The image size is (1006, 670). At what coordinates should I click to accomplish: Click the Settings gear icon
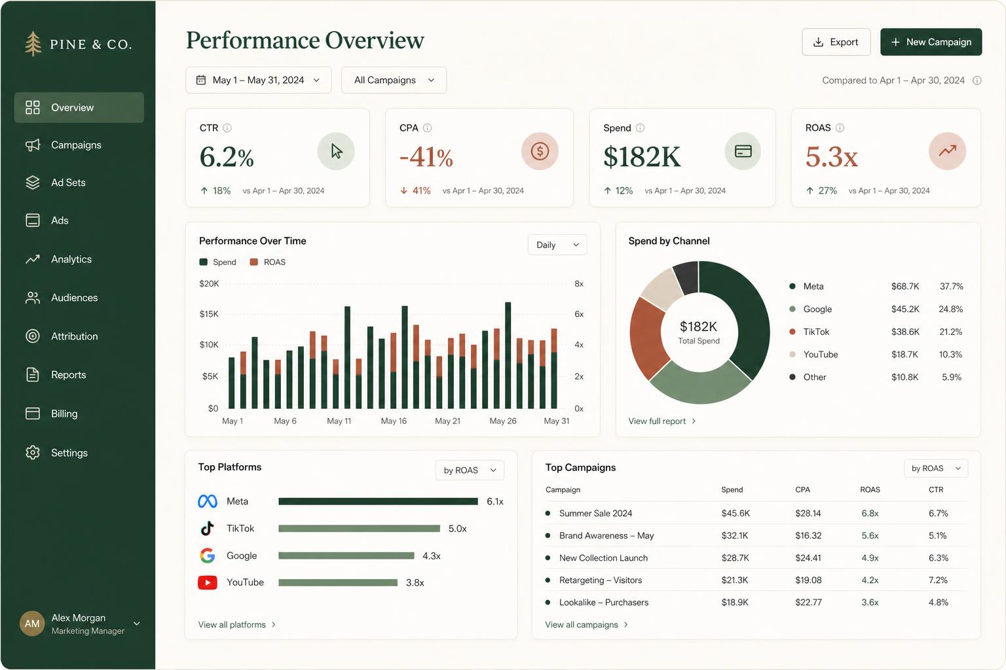33,453
